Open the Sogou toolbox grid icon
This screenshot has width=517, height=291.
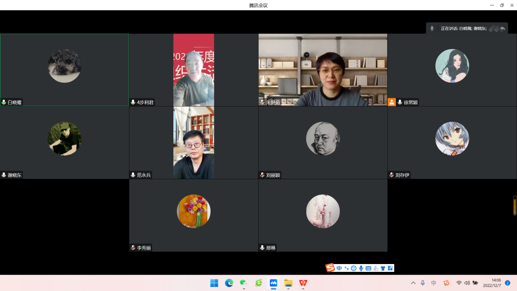pyautogui.click(x=390, y=268)
